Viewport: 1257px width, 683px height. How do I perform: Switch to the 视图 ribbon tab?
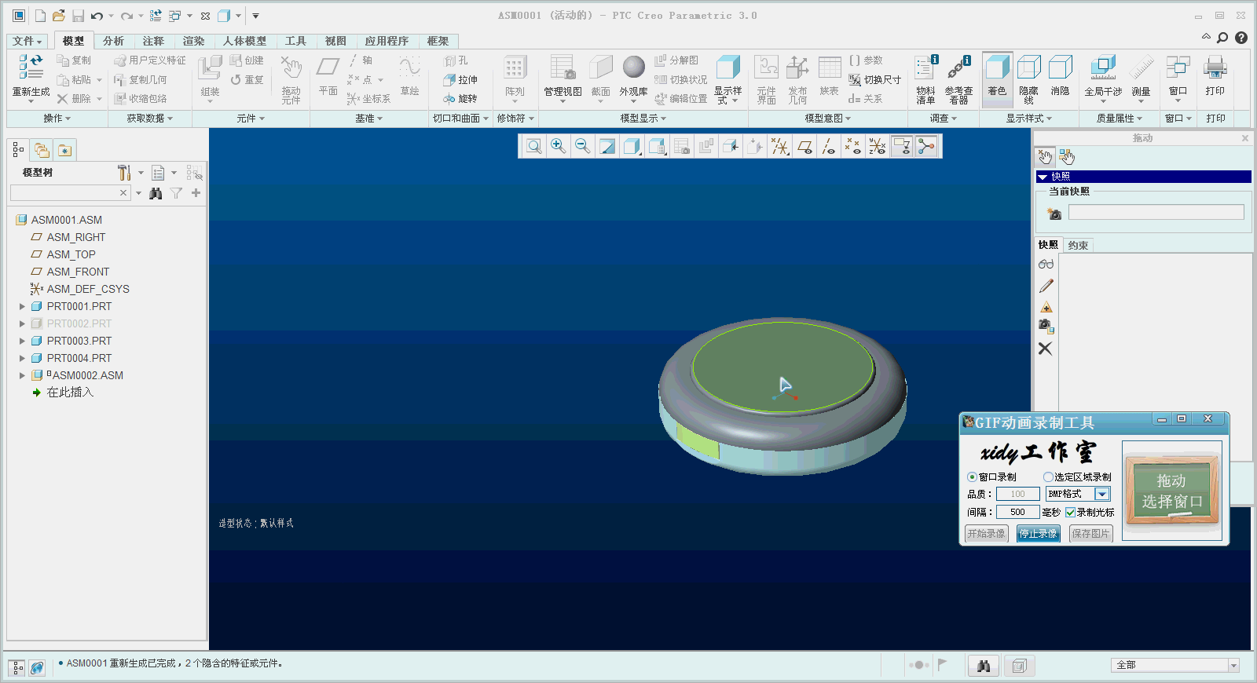point(335,41)
